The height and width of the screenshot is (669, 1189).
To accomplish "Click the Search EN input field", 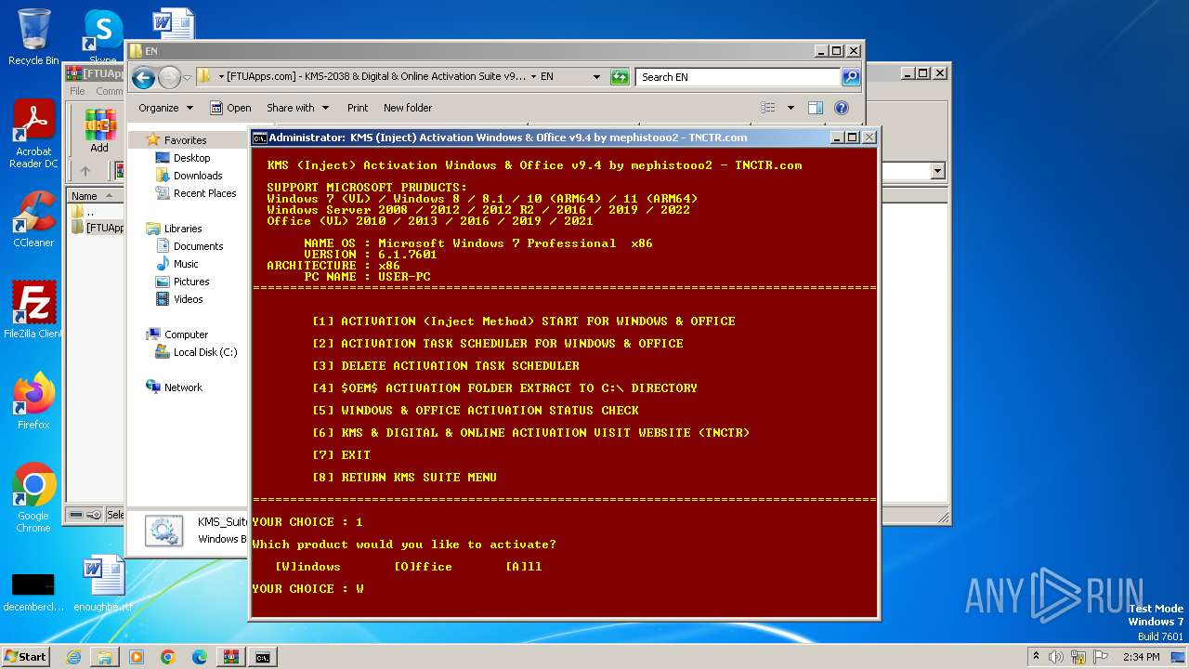I will (x=738, y=77).
